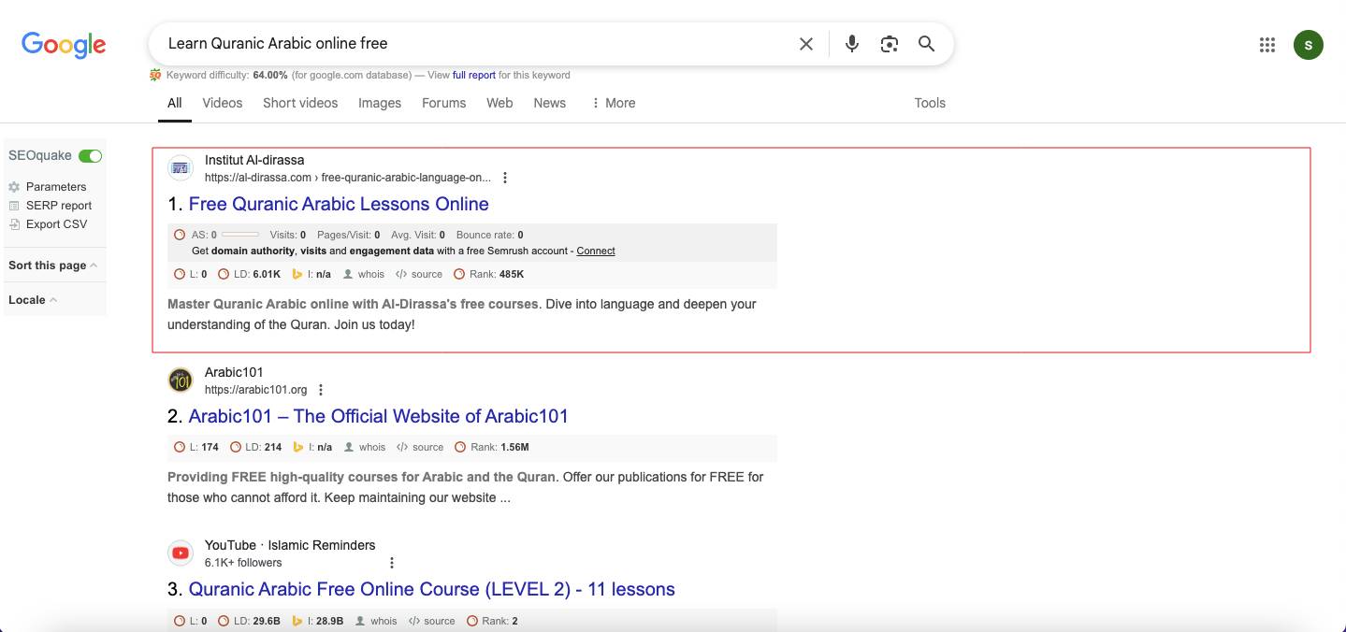1346x632 pixels.
Task: Open Free Quranic Arabic Lessons Online result
Action: point(339,204)
